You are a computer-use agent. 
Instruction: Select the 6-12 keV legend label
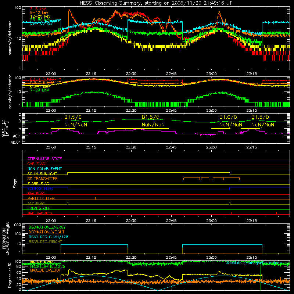point(39,12)
